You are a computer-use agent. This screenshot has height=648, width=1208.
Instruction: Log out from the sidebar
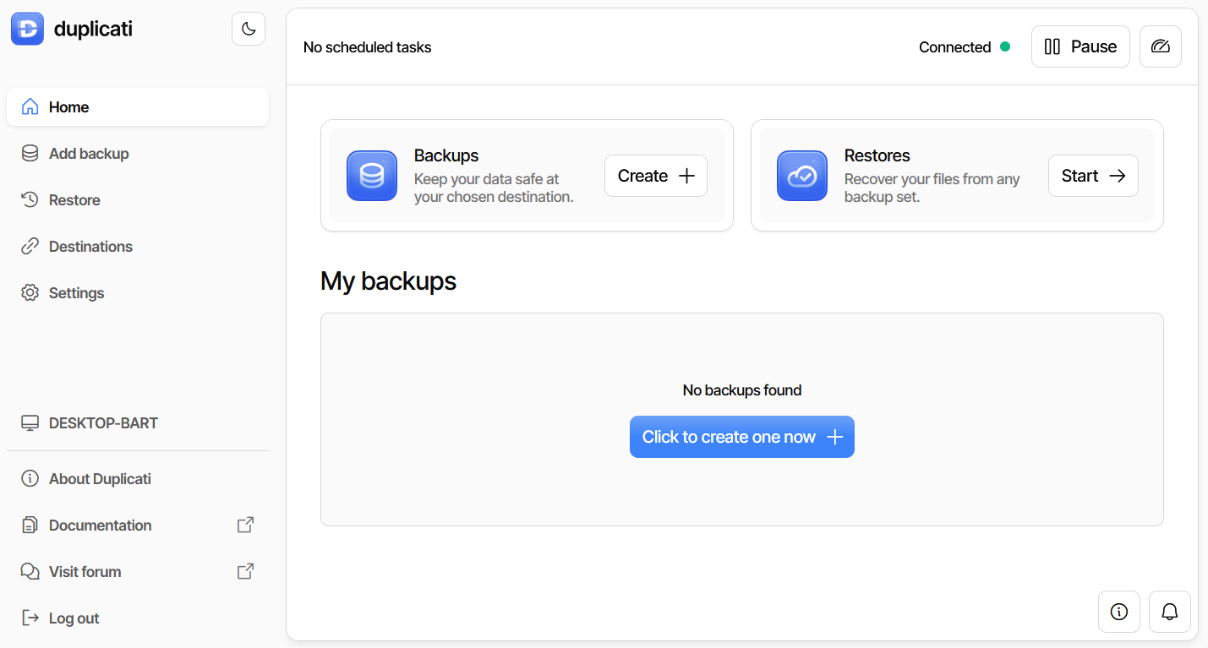coord(74,618)
